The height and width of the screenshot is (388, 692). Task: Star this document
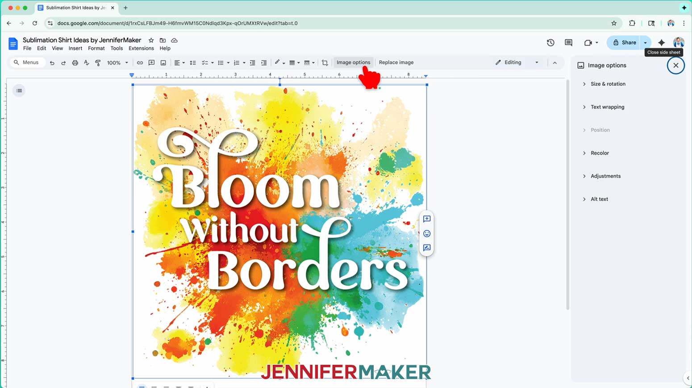point(151,40)
